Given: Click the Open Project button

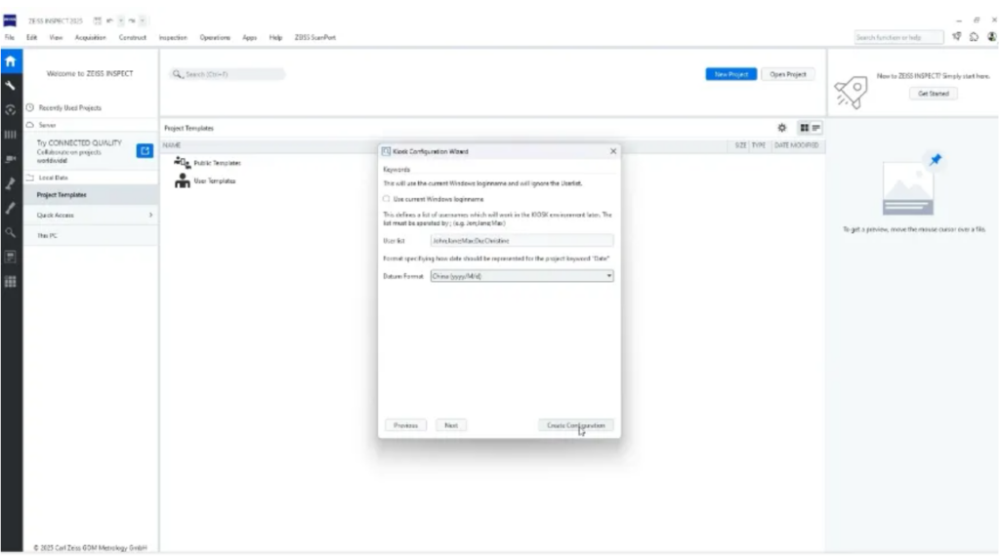Looking at the screenshot, I should coord(788,74).
